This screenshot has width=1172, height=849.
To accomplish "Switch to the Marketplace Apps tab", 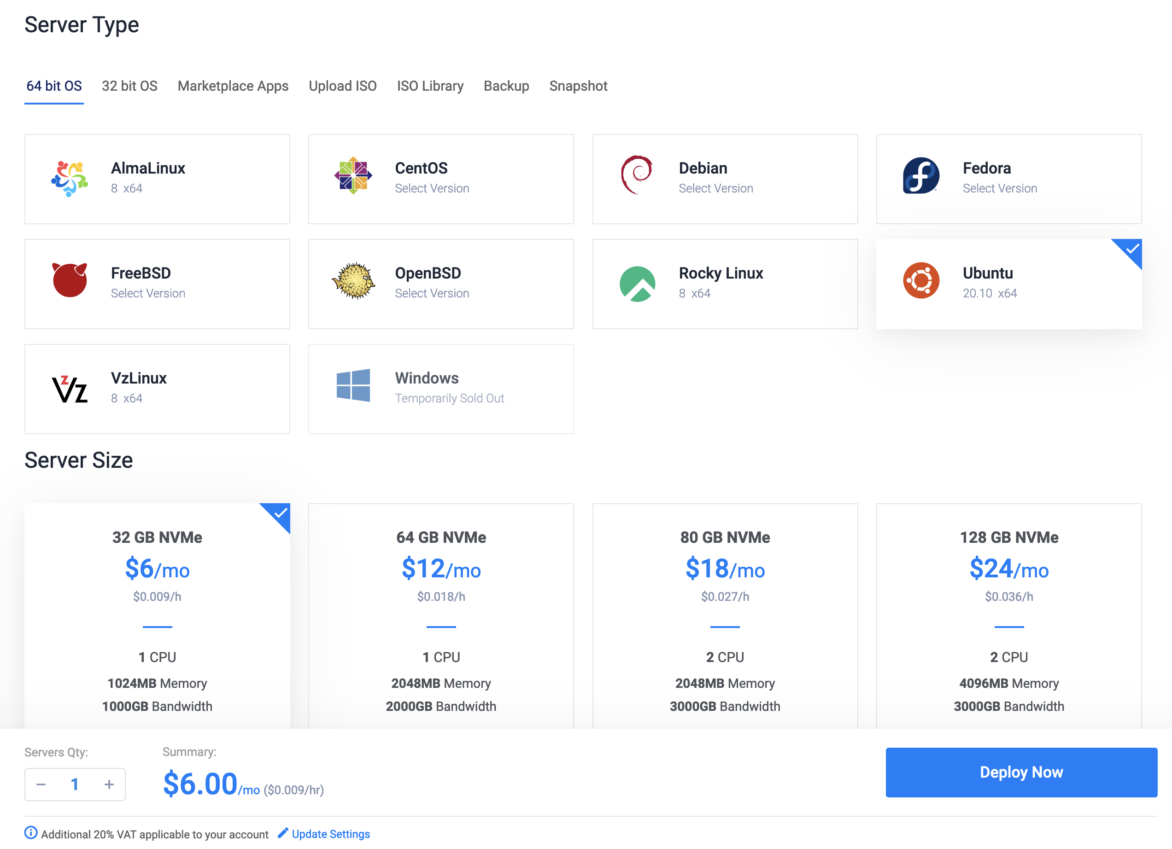I will pos(233,86).
